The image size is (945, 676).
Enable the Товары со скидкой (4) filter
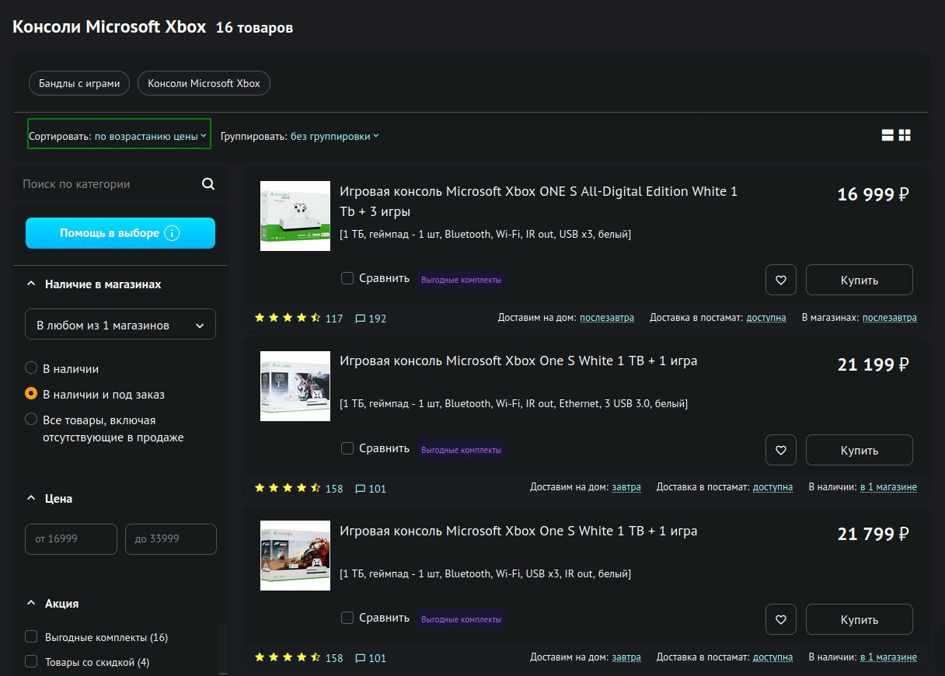(x=31, y=662)
